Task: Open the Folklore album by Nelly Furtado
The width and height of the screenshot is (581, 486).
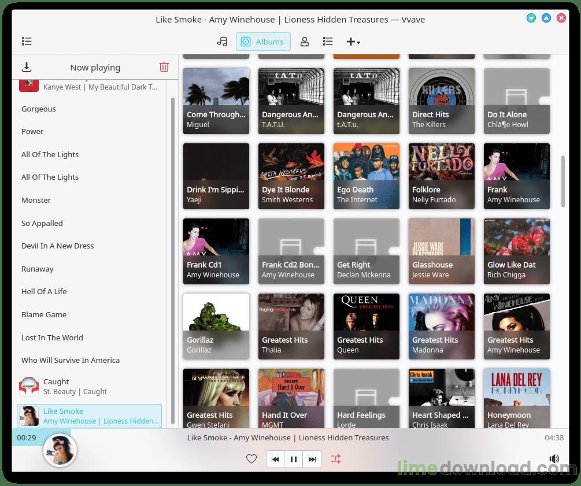Action: tap(442, 176)
